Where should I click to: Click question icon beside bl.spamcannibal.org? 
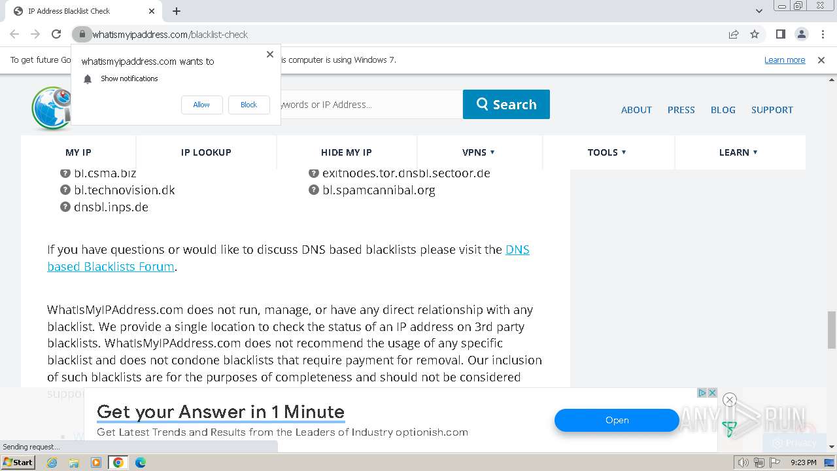[314, 190]
